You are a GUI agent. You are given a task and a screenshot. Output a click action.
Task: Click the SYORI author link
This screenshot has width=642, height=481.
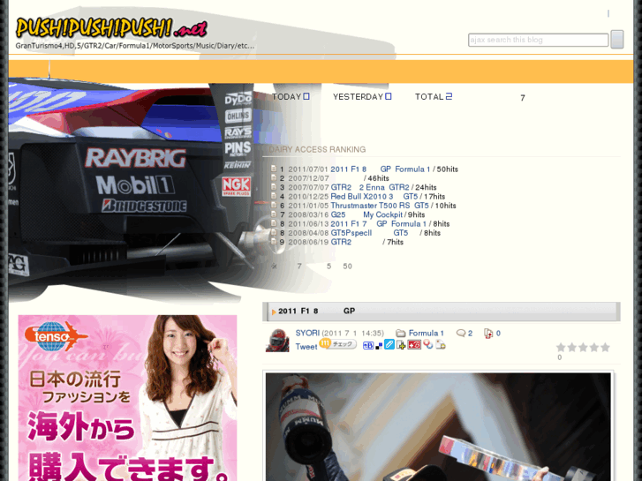point(307,333)
